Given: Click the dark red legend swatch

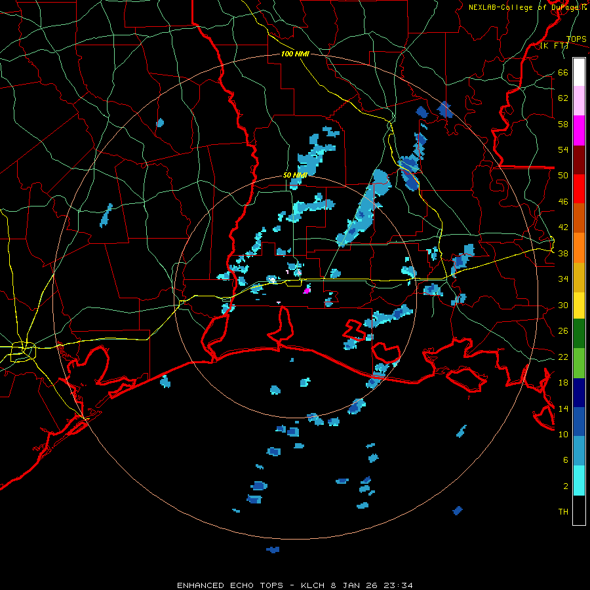Looking at the screenshot, I should click(579, 159).
